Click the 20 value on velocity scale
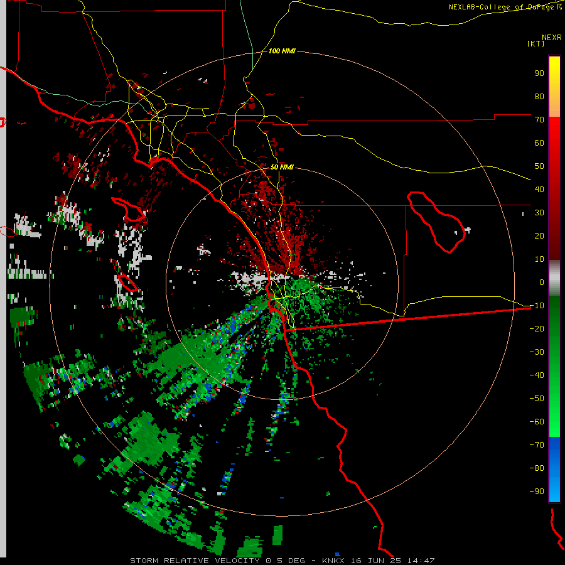Viewport: 565px width, 565px height. point(539,236)
